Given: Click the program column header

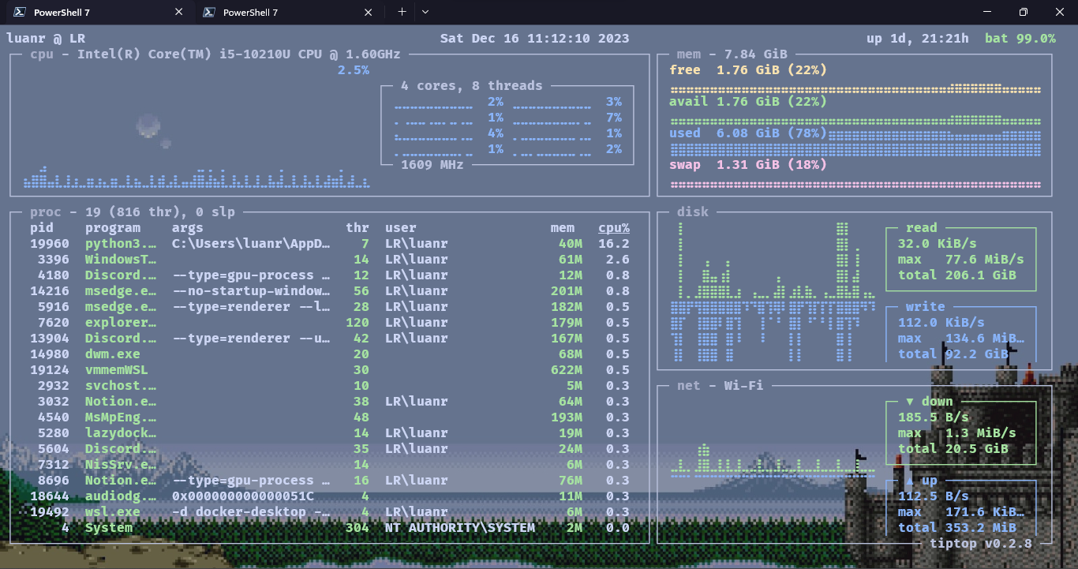Looking at the screenshot, I should tap(113, 228).
